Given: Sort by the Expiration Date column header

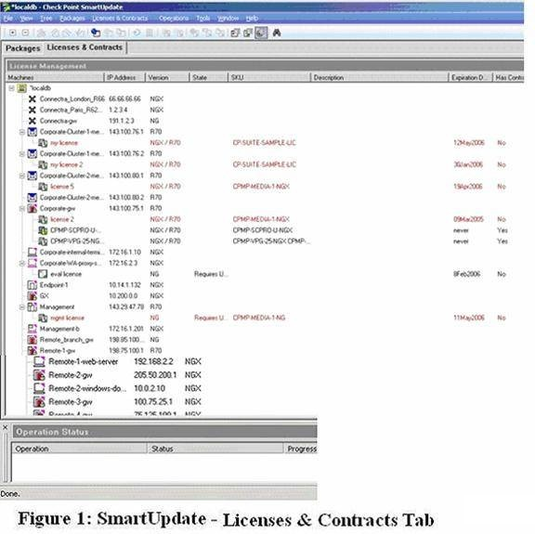Looking at the screenshot, I should pos(471,78).
